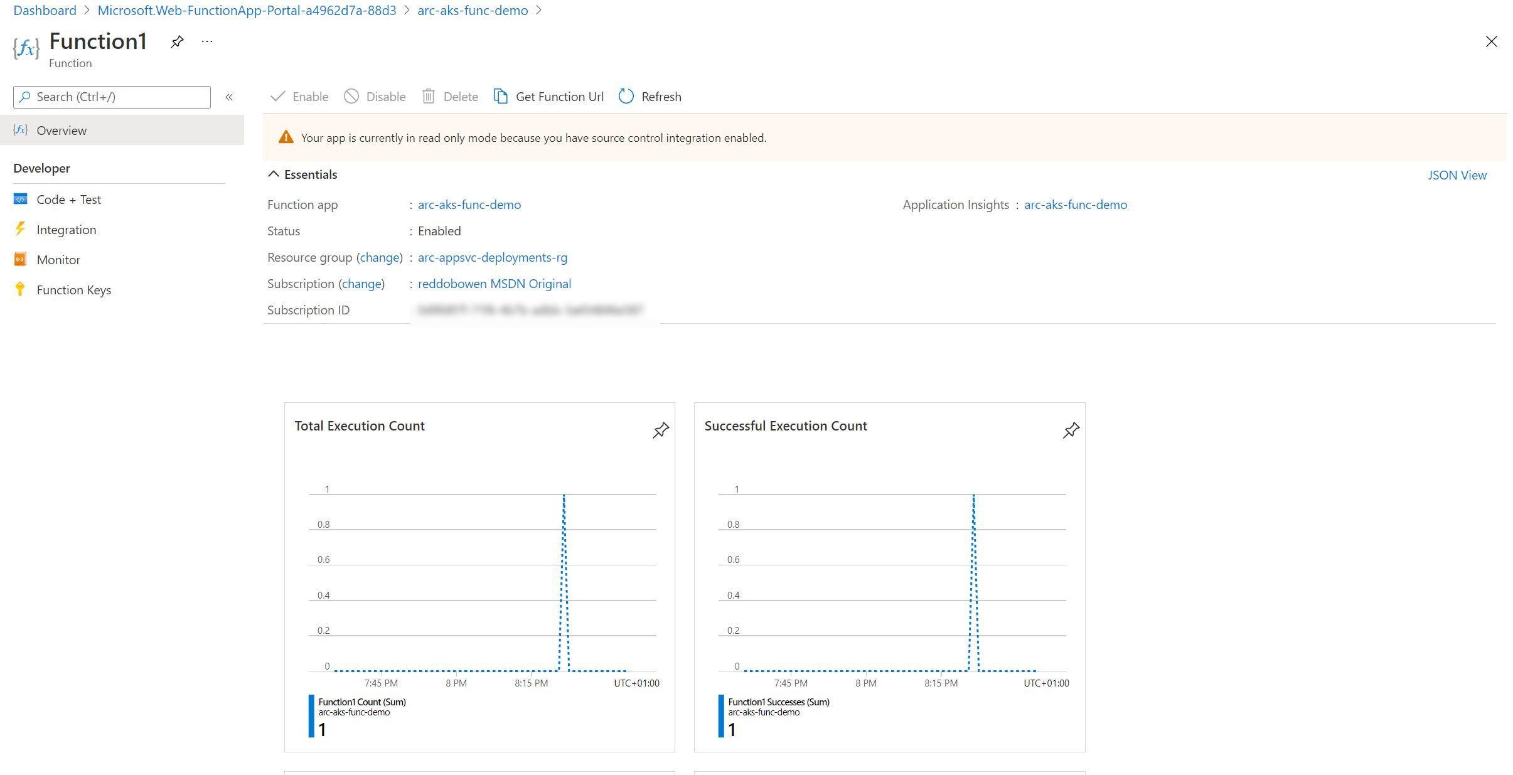1513x775 pixels.
Task: Toggle source control read-only mode warning
Action: [x=287, y=137]
